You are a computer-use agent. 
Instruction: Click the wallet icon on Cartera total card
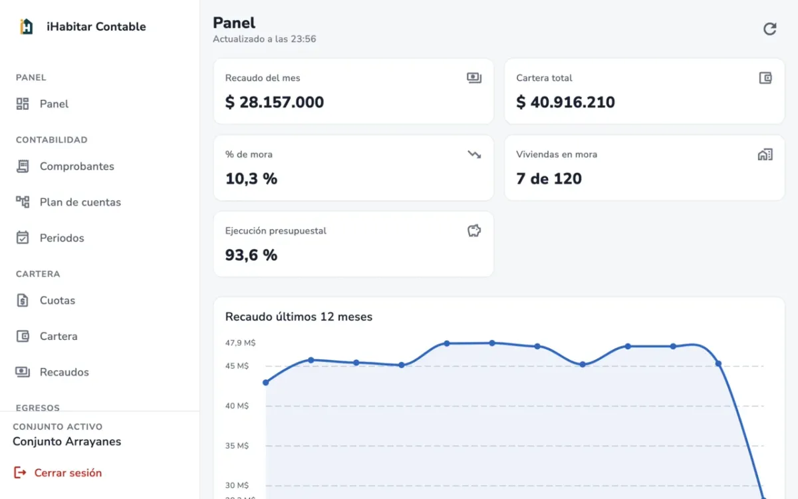click(x=765, y=78)
